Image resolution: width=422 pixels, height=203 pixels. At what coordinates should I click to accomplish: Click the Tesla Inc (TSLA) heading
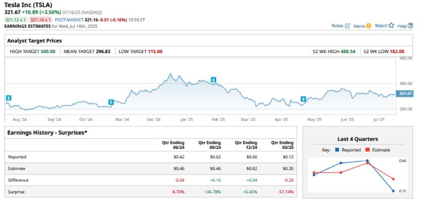pos(28,5)
